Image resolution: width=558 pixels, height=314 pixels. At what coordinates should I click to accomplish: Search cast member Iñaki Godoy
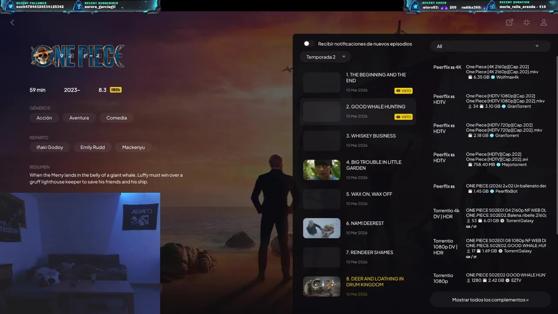click(50, 147)
